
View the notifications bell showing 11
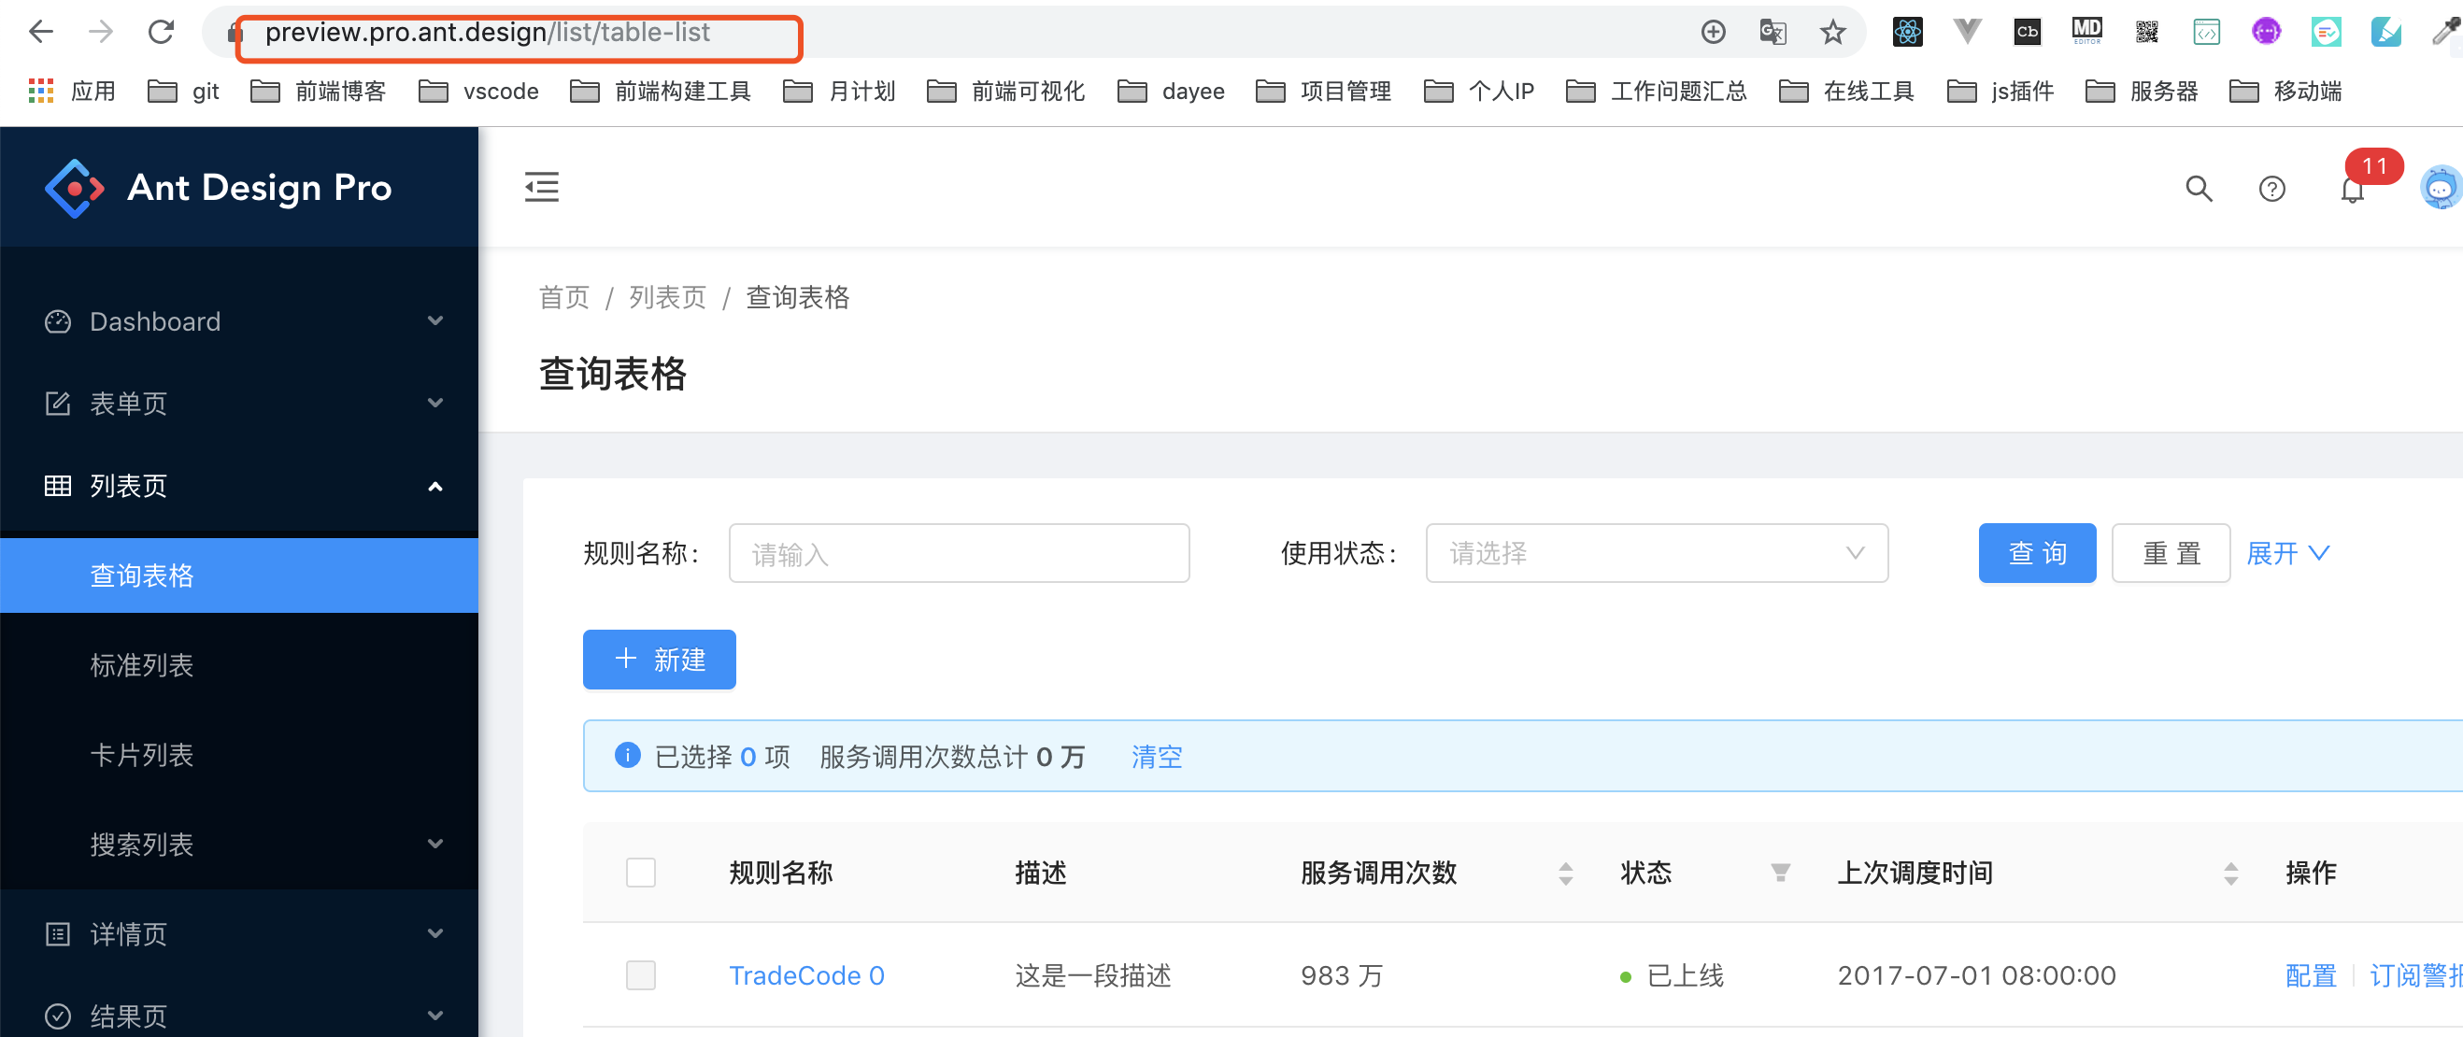[x=2352, y=189]
